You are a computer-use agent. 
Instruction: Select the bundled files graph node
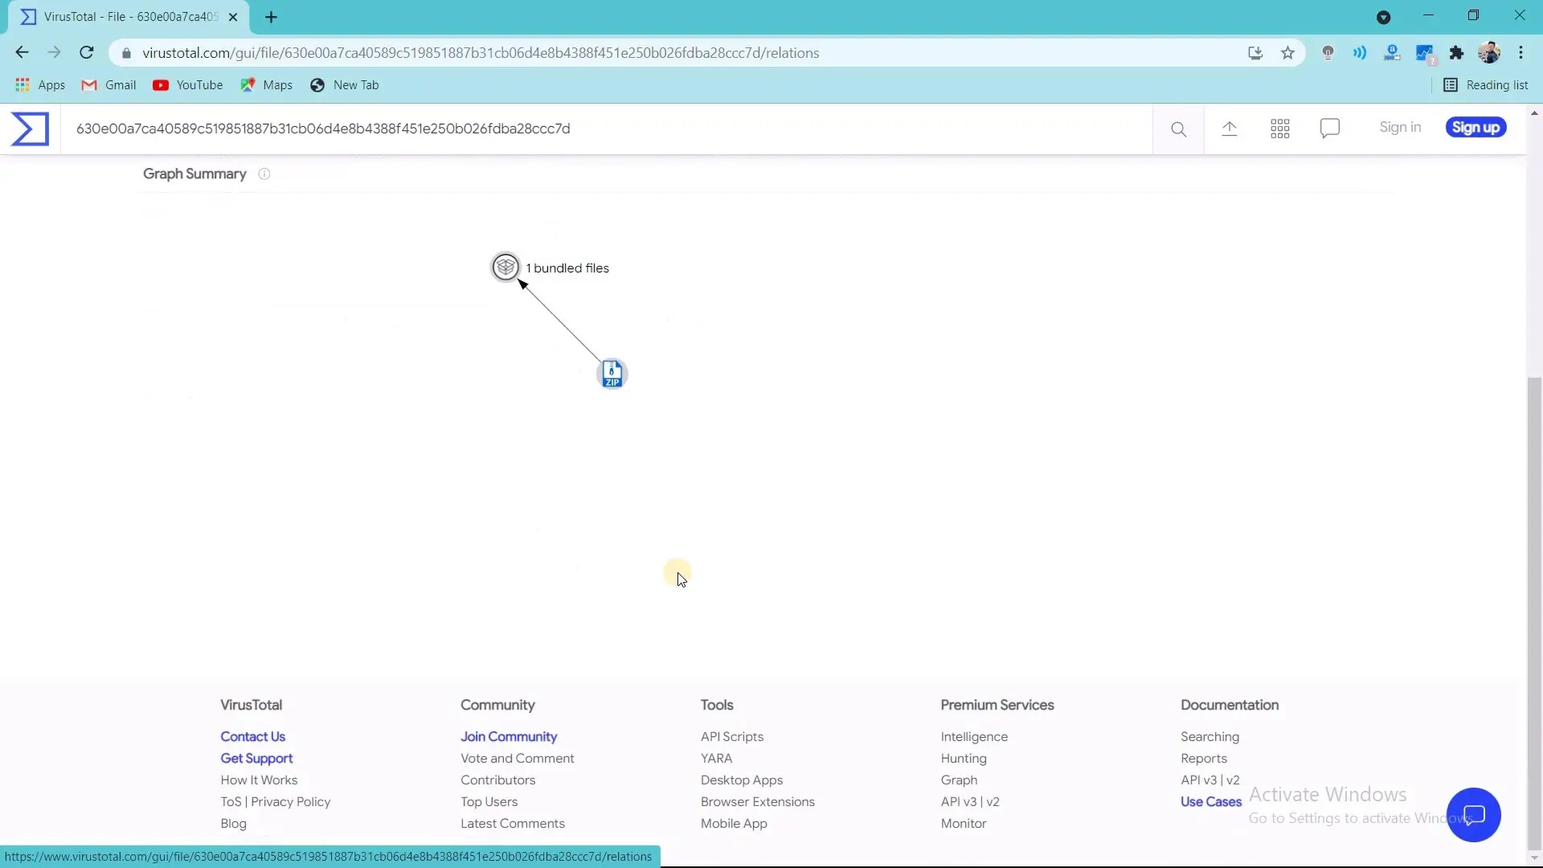coord(505,267)
